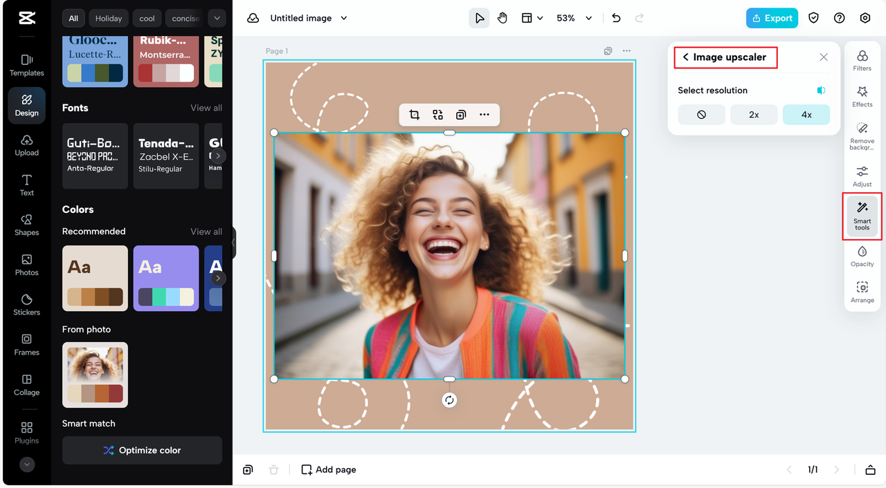Viewport: 886px width, 488px height.
Task: Click the rotate handle below the image
Action: [x=449, y=400]
